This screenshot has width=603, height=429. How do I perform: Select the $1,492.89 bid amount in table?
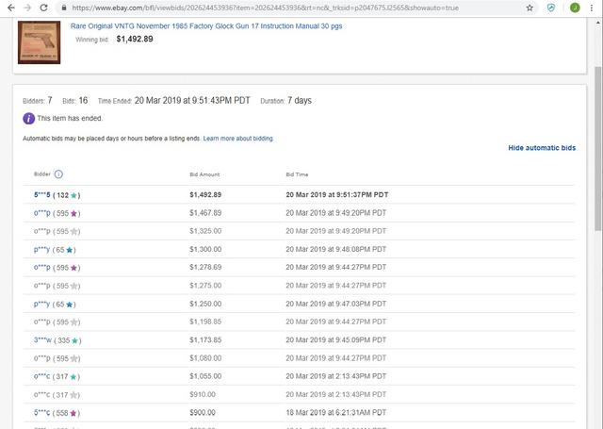pos(205,194)
